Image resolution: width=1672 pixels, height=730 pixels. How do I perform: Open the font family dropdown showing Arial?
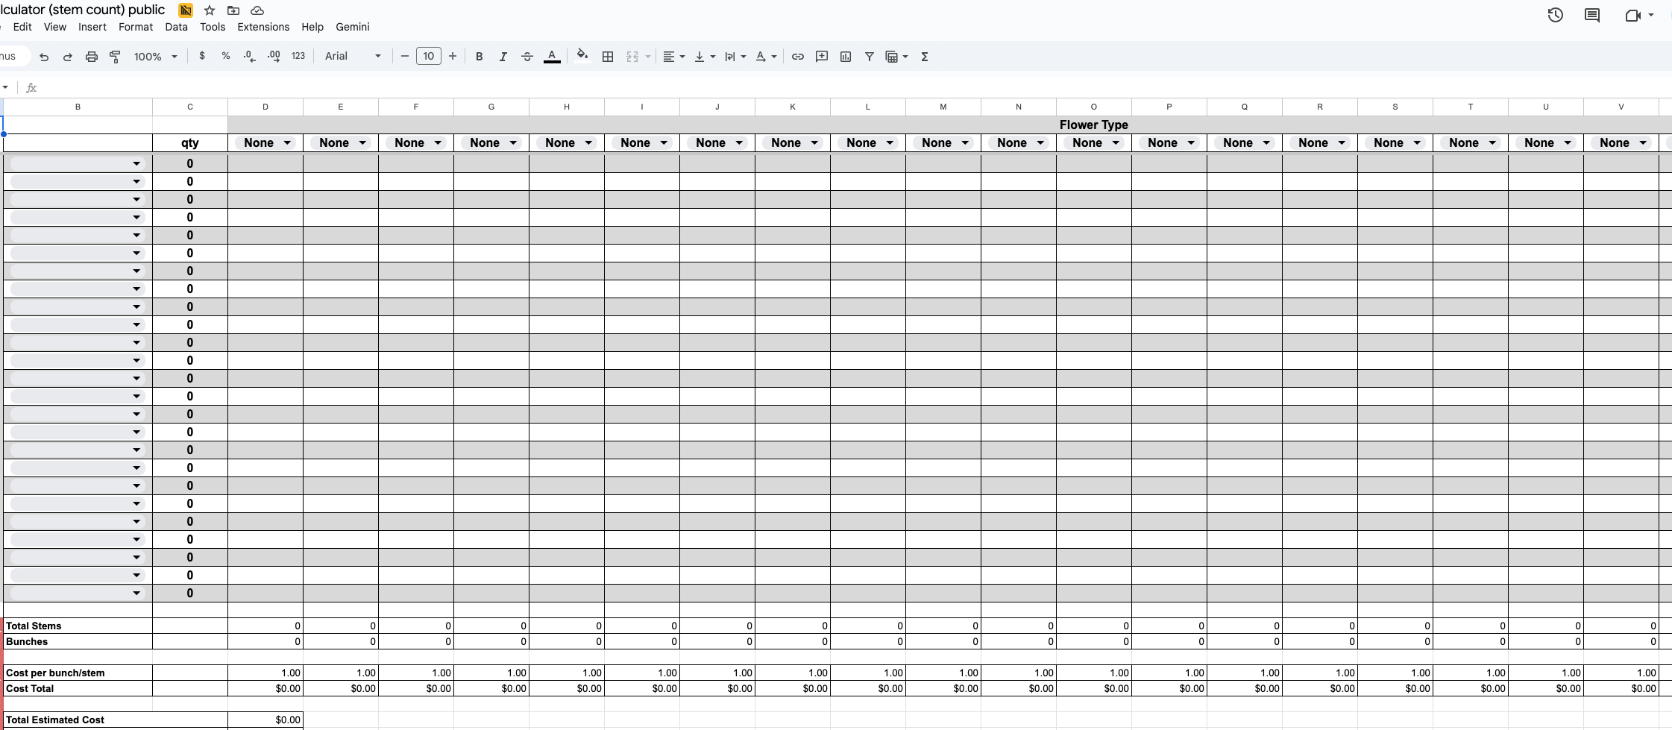click(351, 56)
